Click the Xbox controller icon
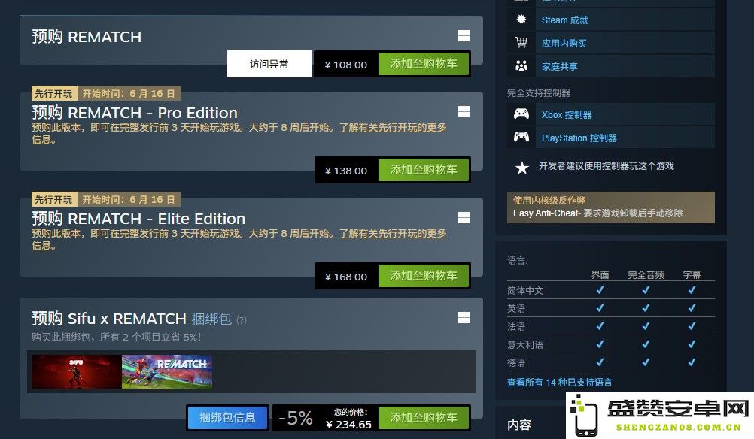This screenshot has height=439, width=754. 521,114
